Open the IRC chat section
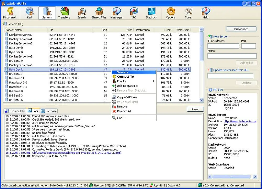262x189 pixels. [134, 13]
